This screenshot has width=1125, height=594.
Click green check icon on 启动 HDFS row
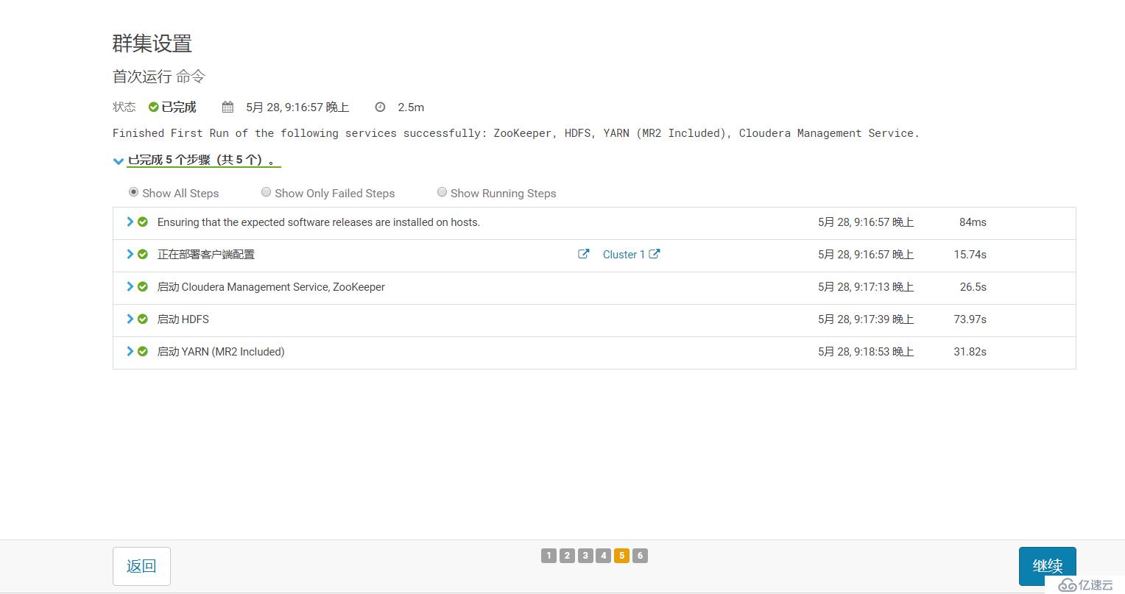[143, 319]
